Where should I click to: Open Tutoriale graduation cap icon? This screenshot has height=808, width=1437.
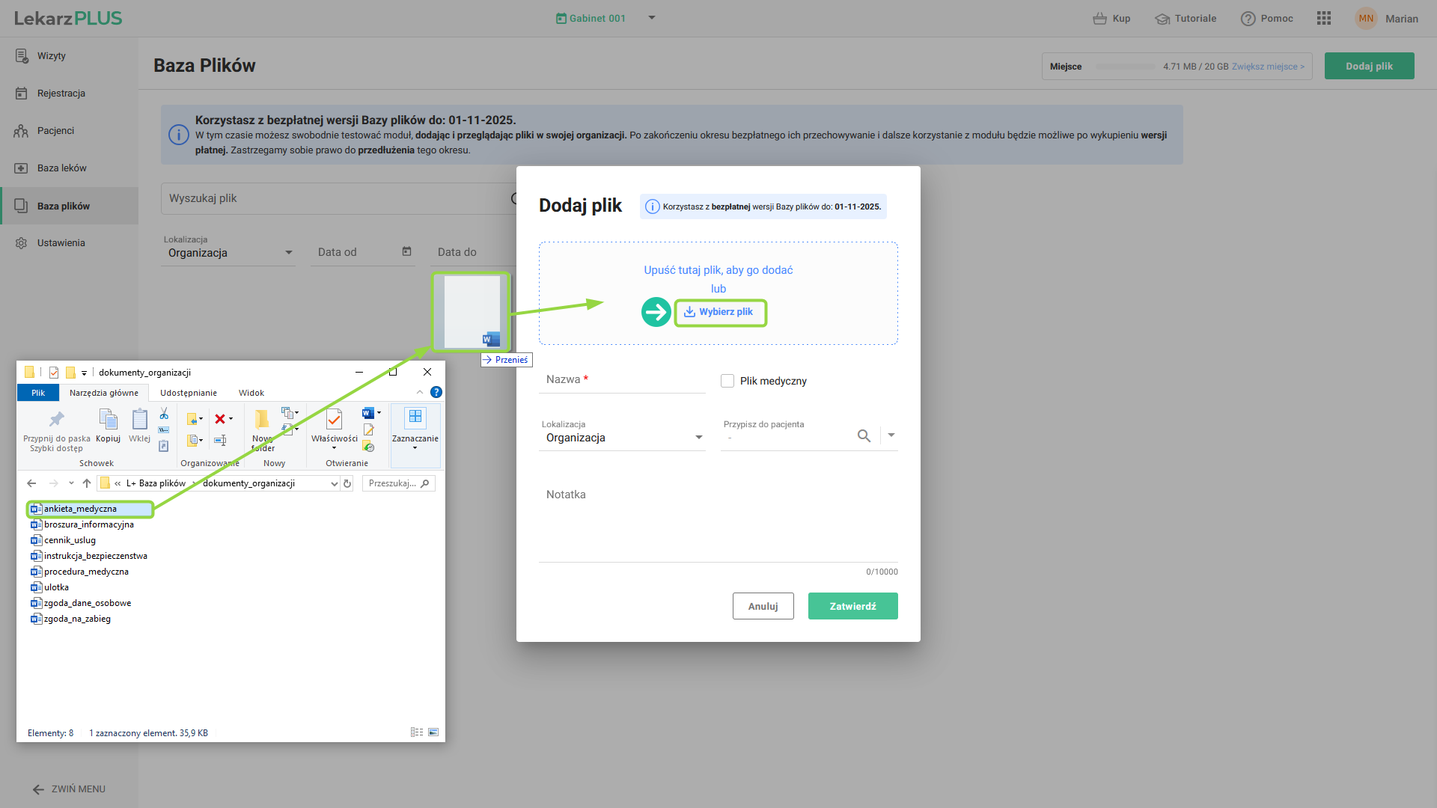click(1162, 19)
